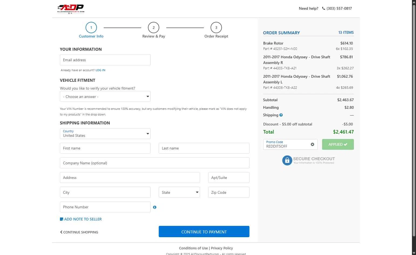
Task: Click CONTINUE SHOPPING link
Action: click(x=81, y=232)
